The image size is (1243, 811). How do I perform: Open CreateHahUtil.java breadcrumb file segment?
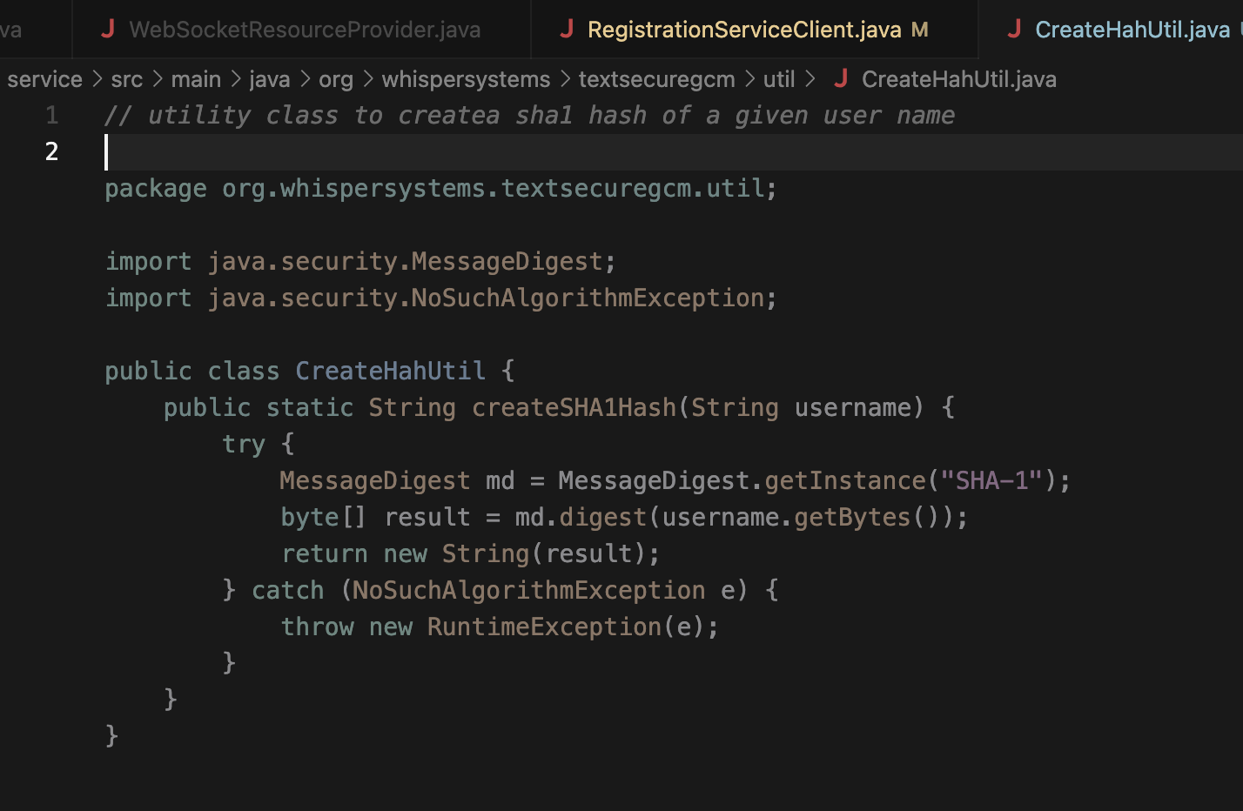click(959, 79)
